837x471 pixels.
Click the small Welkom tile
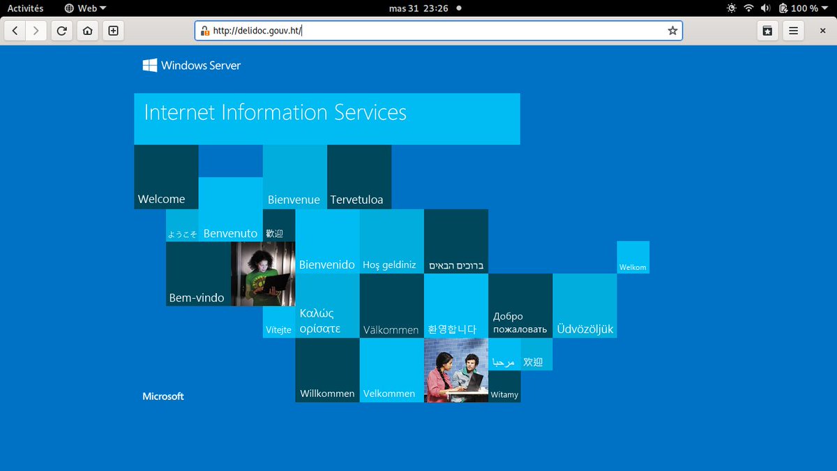point(633,257)
